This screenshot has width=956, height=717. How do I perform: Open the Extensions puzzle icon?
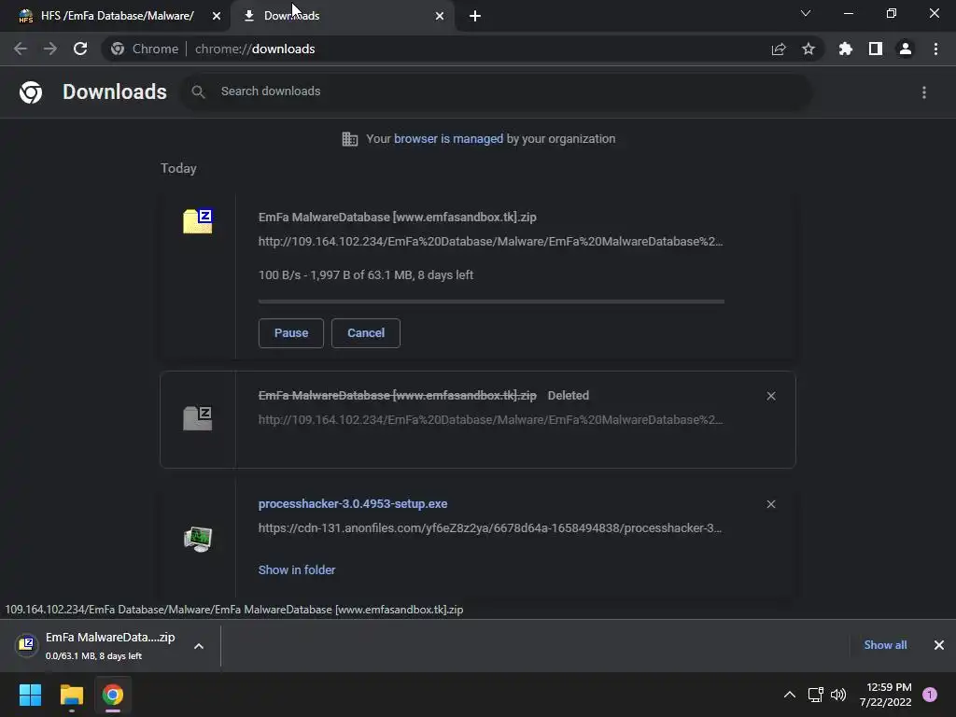point(846,49)
